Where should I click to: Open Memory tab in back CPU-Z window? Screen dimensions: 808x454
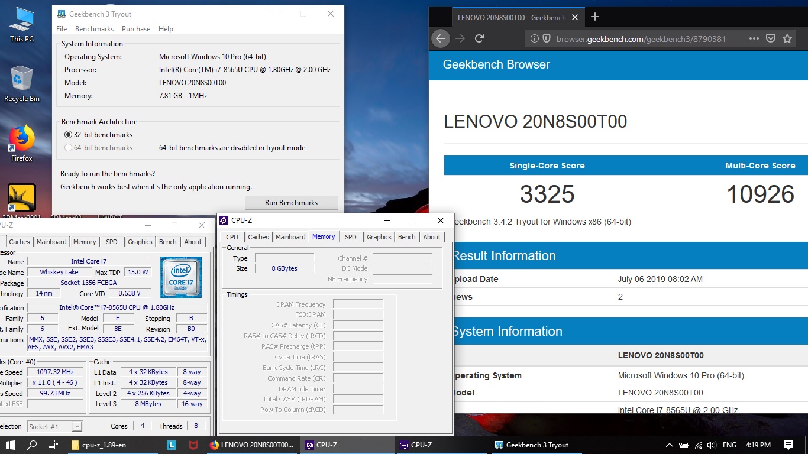pyautogui.click(x=85, y=242)
